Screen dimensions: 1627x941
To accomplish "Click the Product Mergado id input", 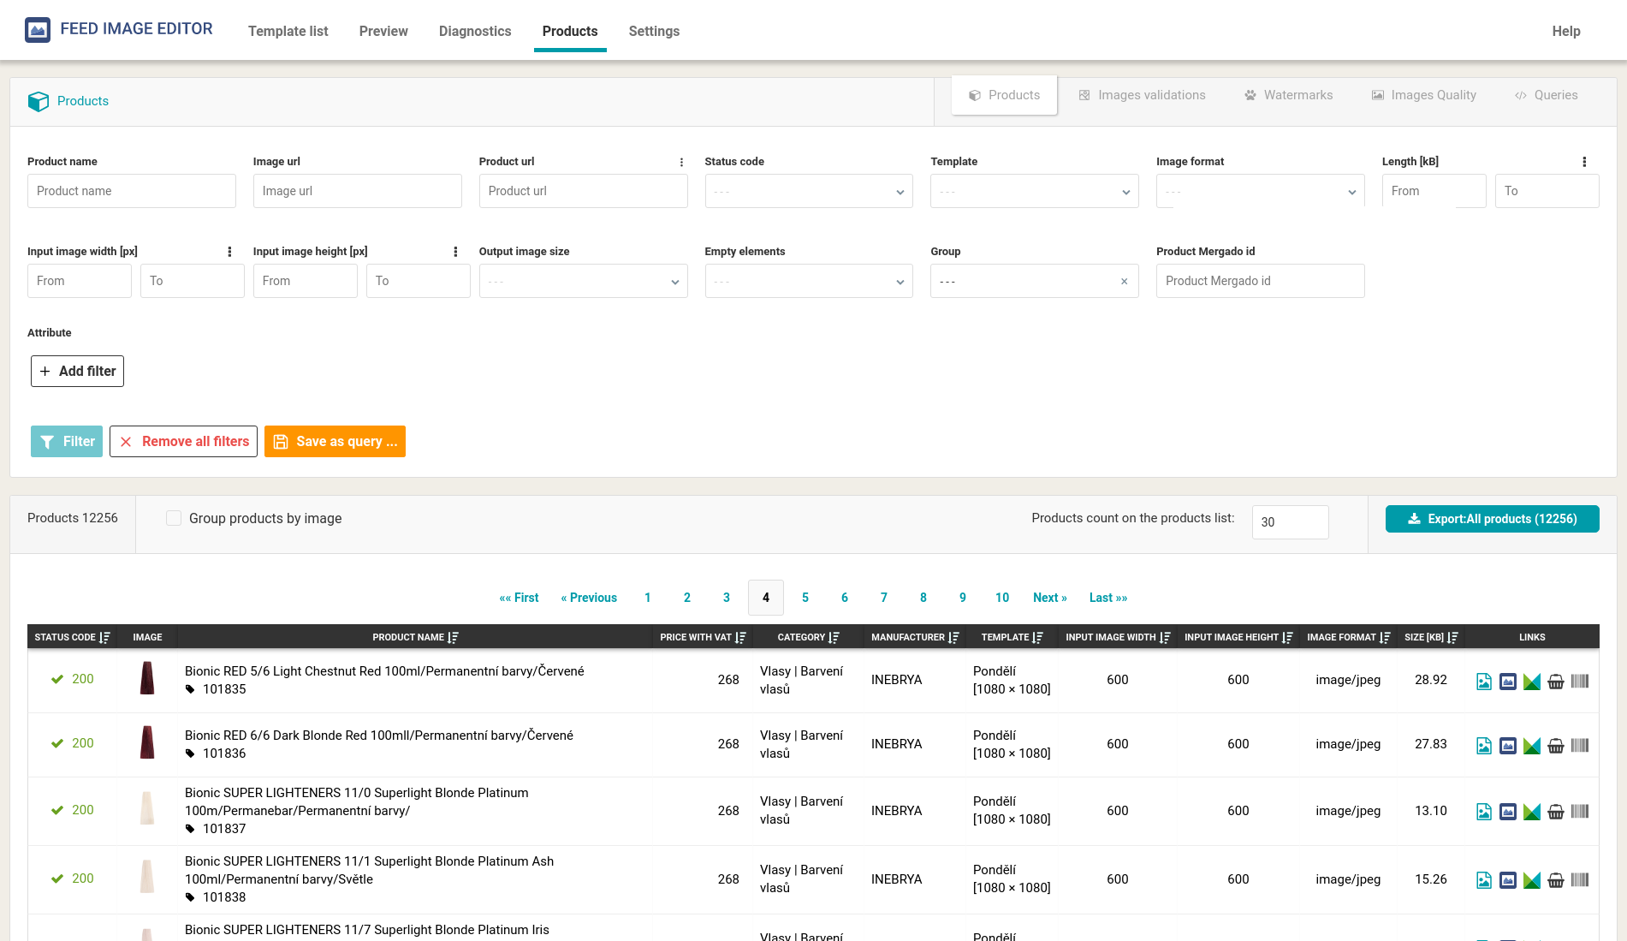I will 1260,281.
